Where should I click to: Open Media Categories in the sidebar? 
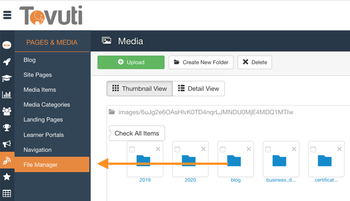coord(47,105)
